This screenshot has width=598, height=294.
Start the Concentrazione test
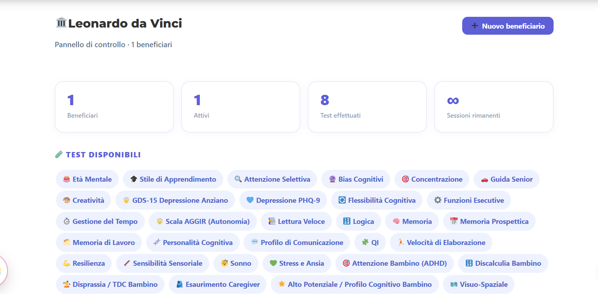432,179
